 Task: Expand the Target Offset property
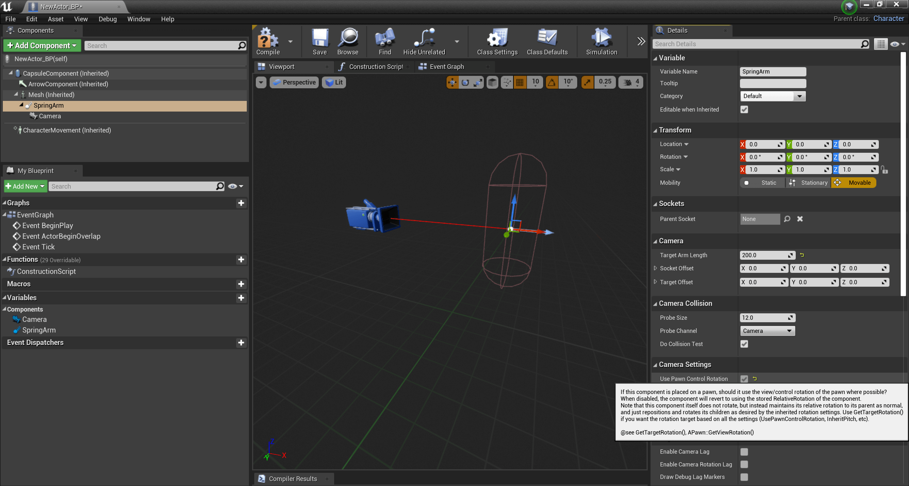click(x=655, y=282)
